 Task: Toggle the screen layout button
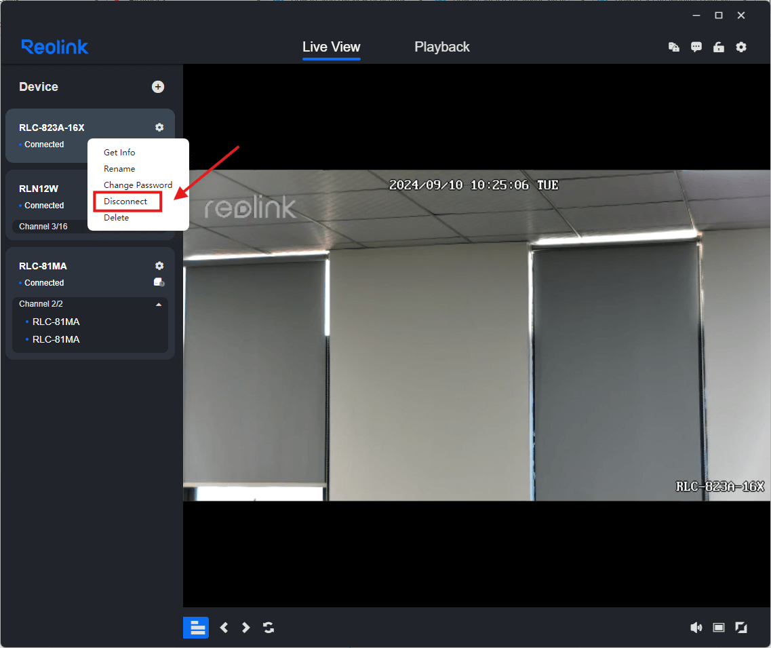196,628
